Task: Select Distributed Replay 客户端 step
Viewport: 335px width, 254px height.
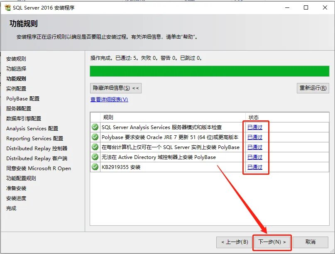Action: pos(37,159)
